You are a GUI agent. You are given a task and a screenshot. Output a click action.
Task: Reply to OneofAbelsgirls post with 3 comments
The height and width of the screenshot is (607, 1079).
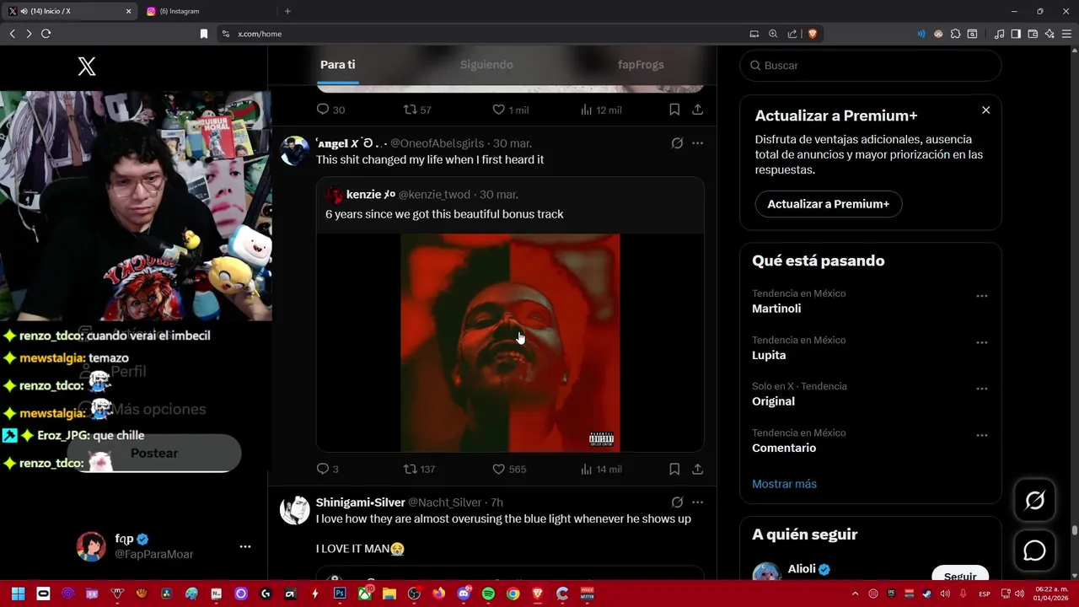(x=327, y=469)
